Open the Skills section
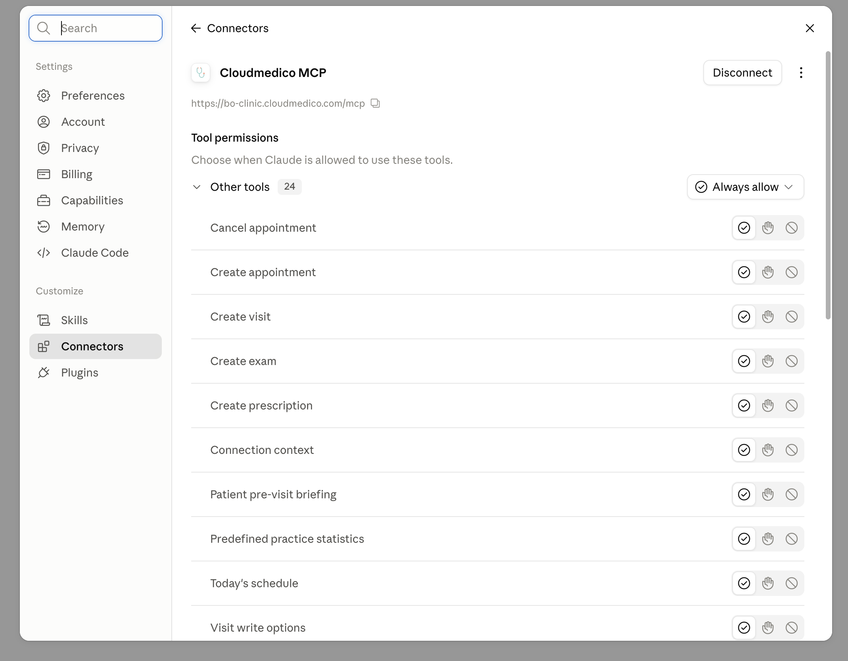Viewport: 848px width, 661px height. pyautogui.click(x=96, y=320)
